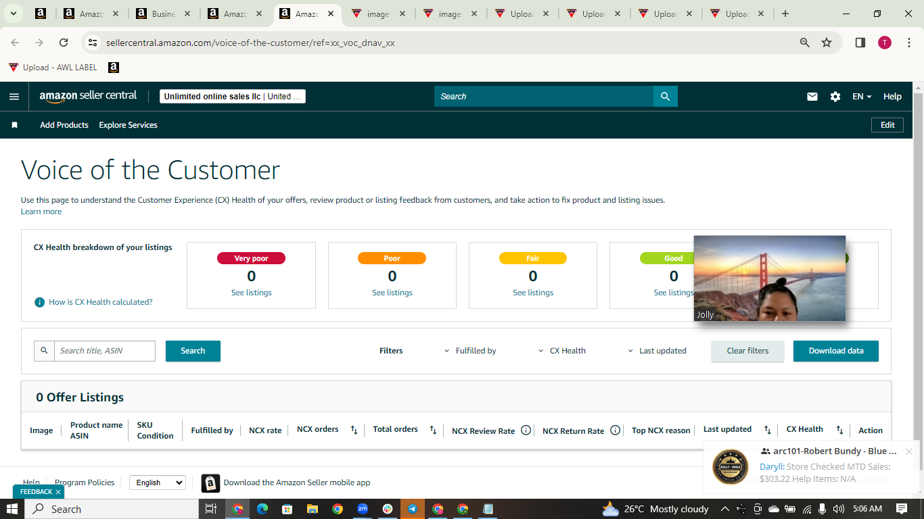This screenshot has width=924, height=519.
Task: Click the info icon beside NCX Review Rate
Action: tap(526, 430)
